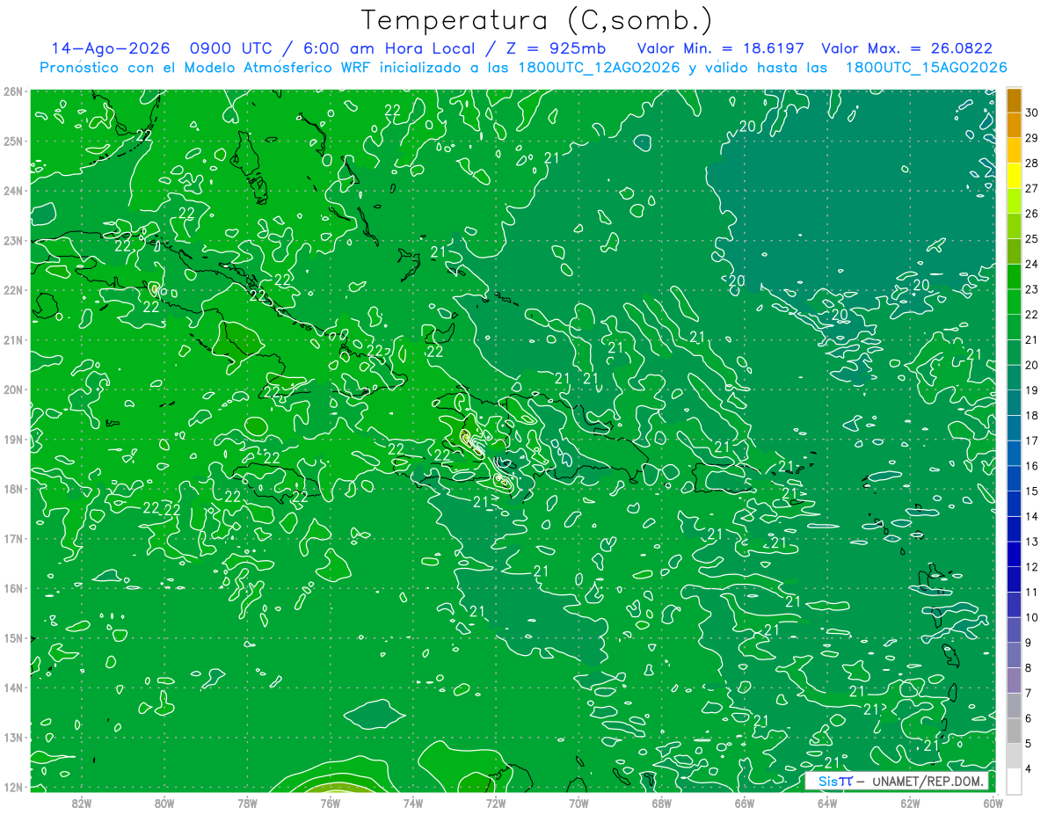Click the '74W' longitude axis label
Screen dimensions: 1055x815
(x=412, y=803)
